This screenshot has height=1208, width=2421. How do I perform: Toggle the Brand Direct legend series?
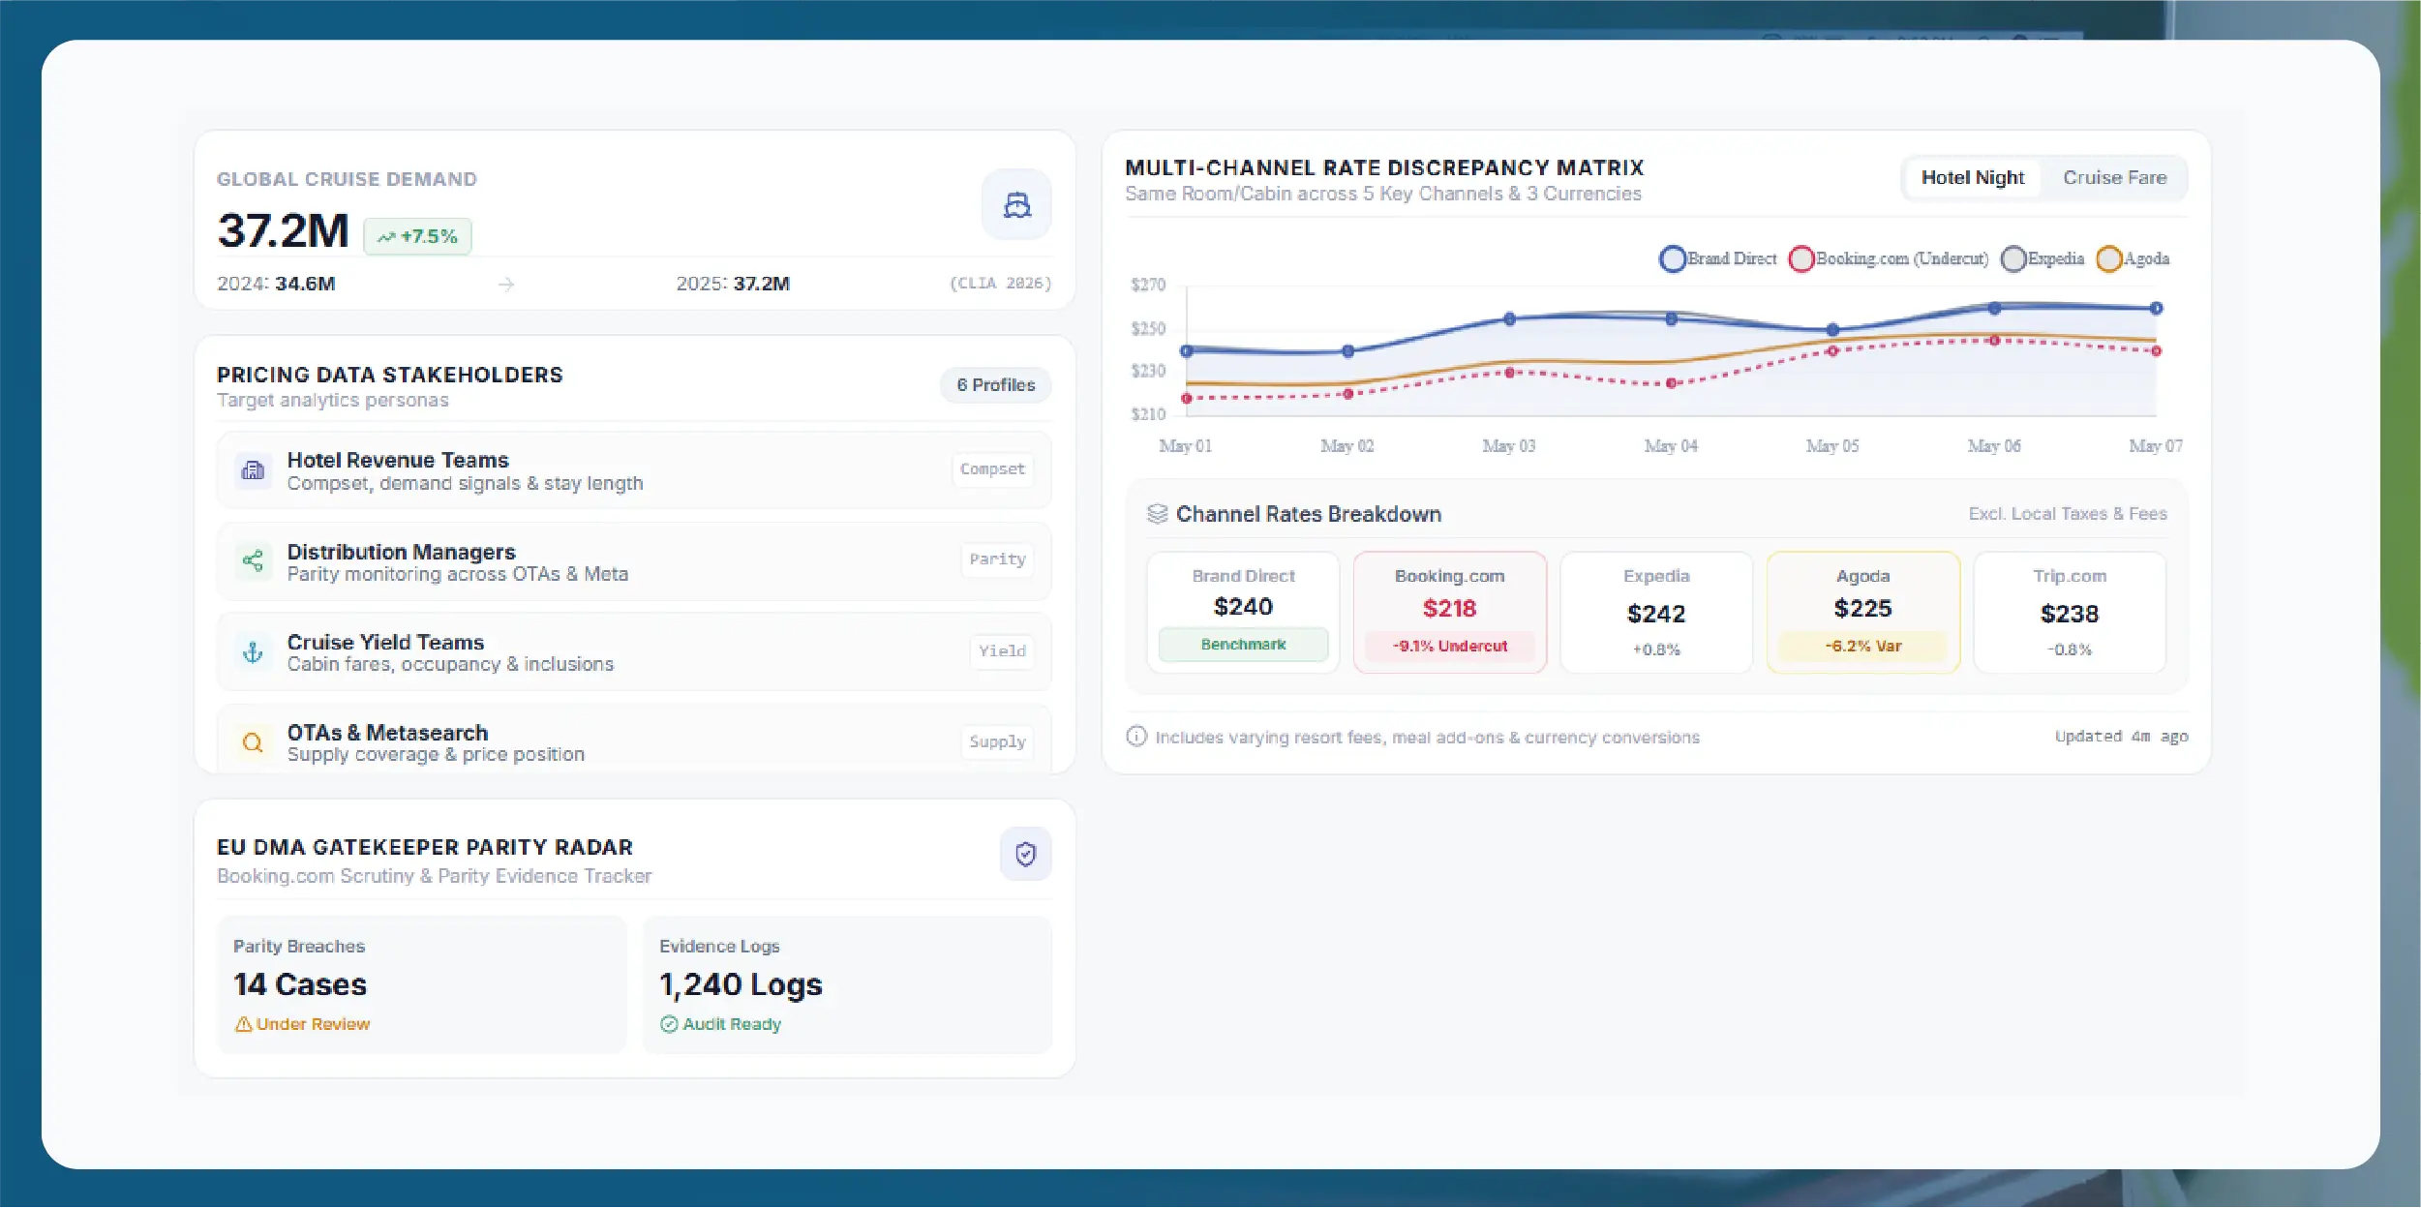coord(1718,258)
